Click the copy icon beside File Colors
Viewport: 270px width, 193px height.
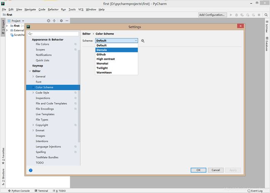[76, 44]
